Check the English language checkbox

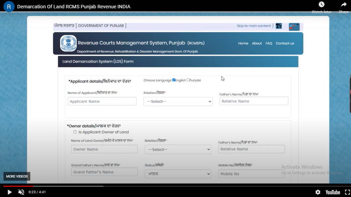[x=174, y=80]
